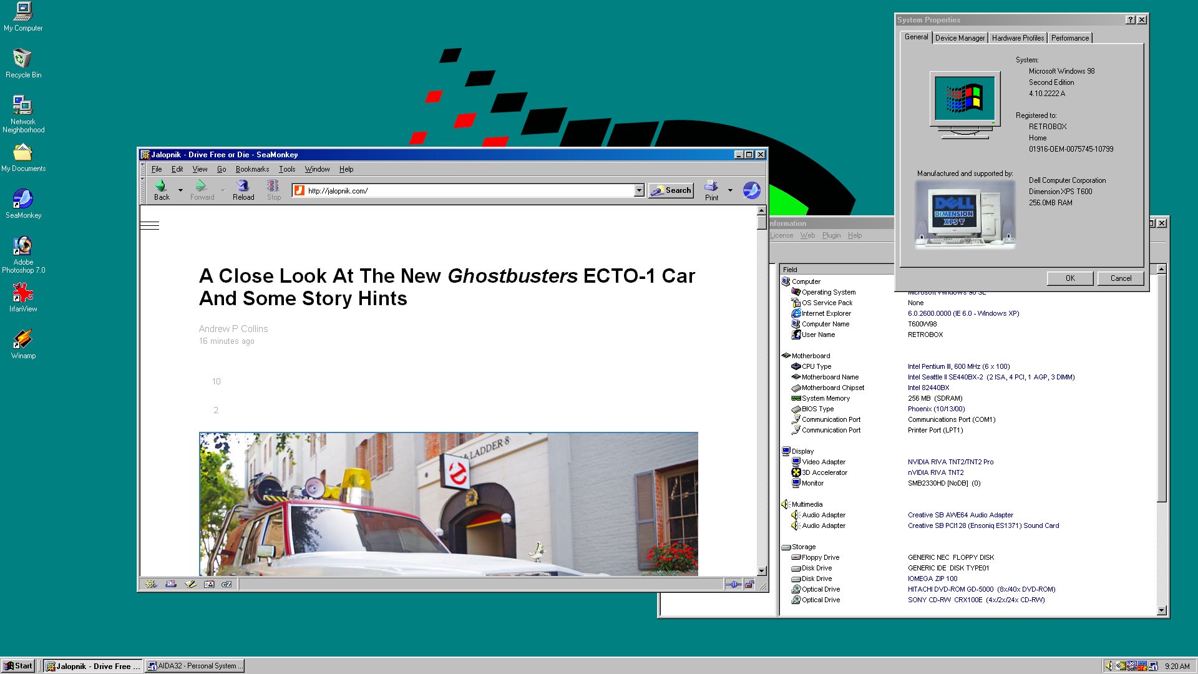Click author name Andrew P Collins
The width and height of the screenshot is (1198, 674).
pos(233,329)
